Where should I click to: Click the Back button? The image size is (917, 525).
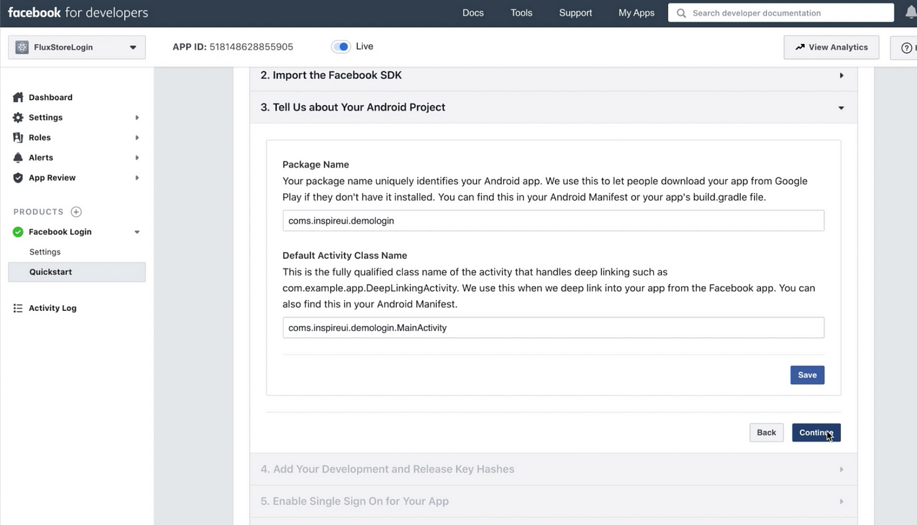(x=766, y=433)
